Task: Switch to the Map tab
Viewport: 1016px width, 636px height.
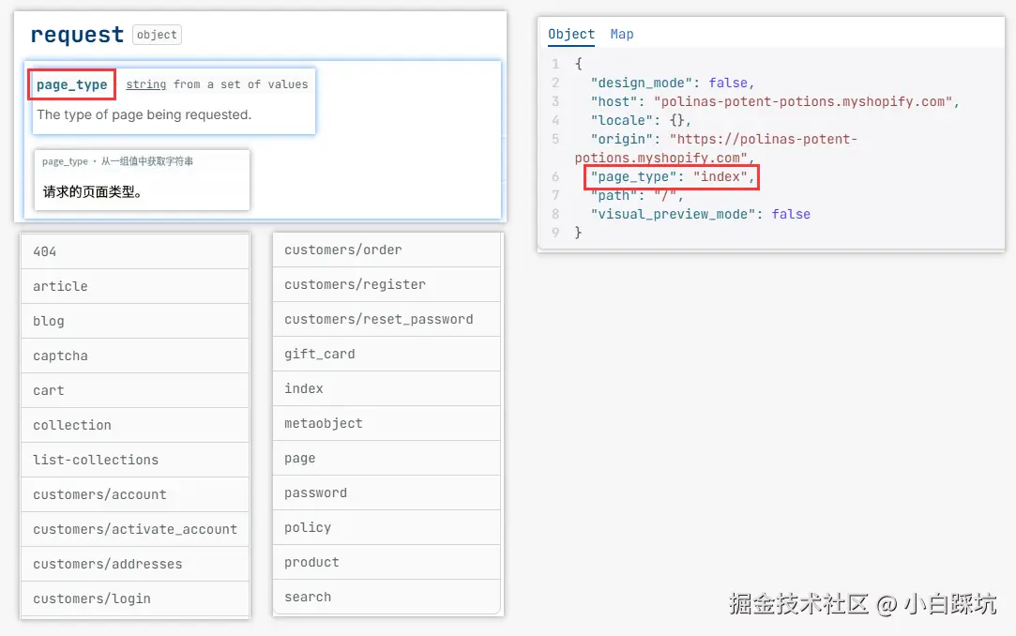Action: point(621,35)
